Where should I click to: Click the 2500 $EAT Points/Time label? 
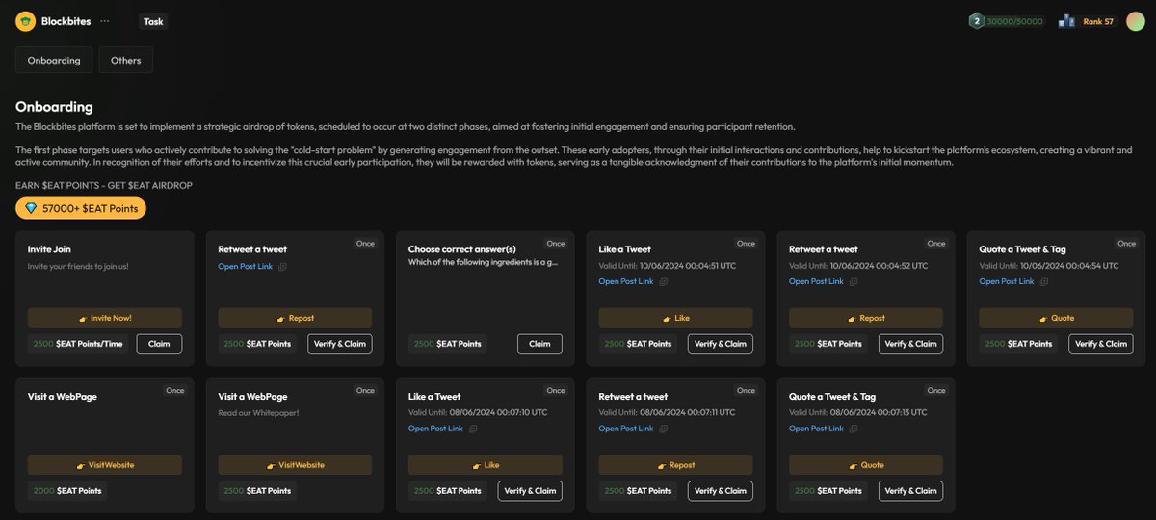pos(79,344)
